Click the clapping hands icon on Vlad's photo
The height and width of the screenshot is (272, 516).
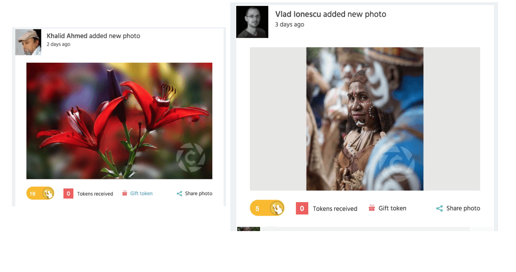(x=277, y=208)
